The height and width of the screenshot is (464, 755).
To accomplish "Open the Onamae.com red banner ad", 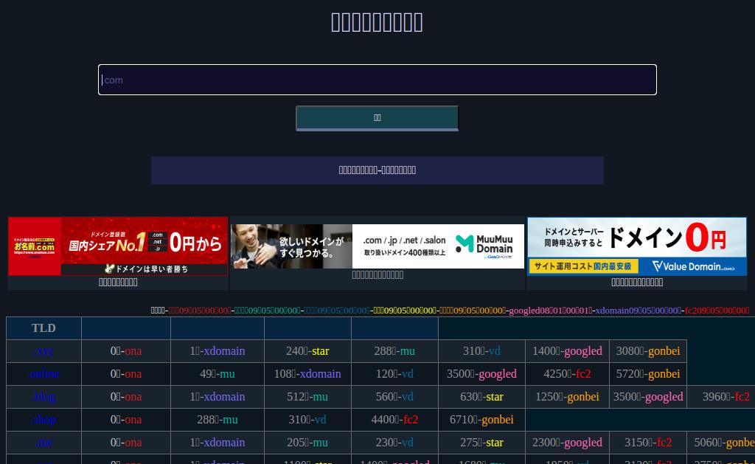I will coord(118,246).
